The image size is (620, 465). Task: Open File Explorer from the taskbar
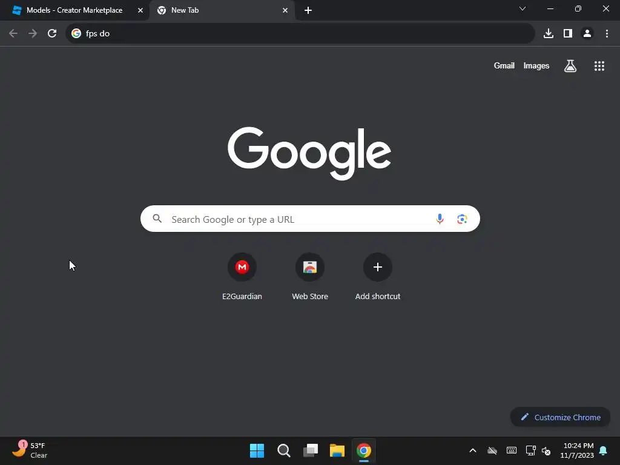337,450
